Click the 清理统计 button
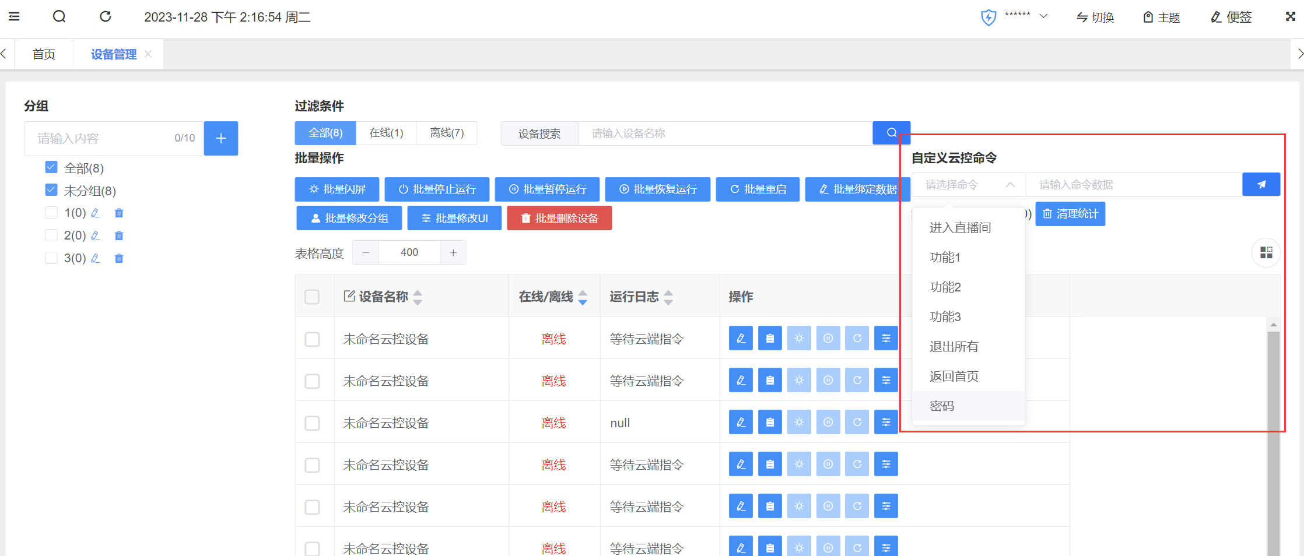The image size is (1304, 556). click(x=1070, y=214)
